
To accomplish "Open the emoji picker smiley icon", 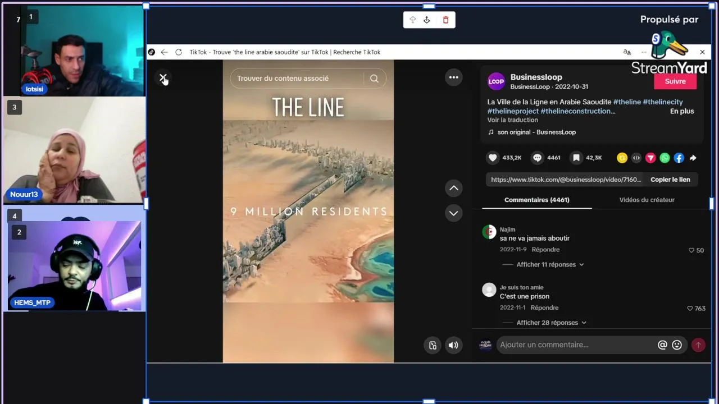I will [677, 345].
